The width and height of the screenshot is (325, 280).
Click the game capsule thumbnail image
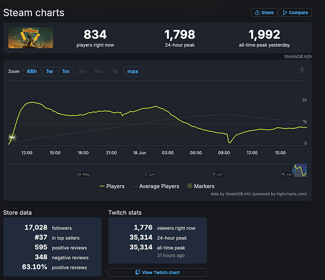(x=31, y=38)
